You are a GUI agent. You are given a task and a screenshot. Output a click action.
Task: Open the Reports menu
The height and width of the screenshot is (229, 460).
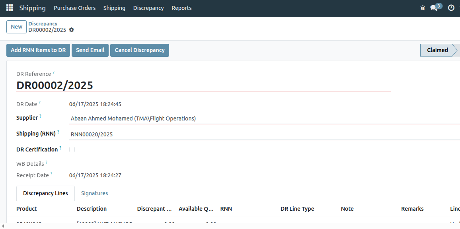pyautogui.click(x=181, y=8)
